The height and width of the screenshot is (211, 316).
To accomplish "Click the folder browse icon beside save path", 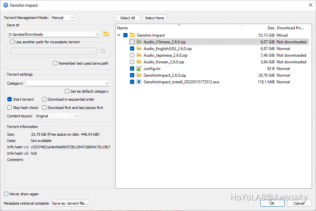I will tap(106, 34).
